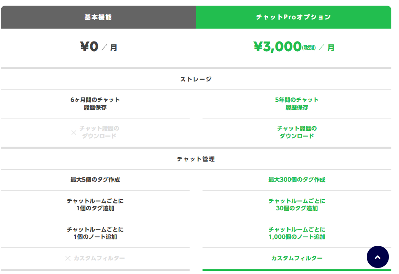Image resolution: width=399 pixels, height=274 pixels.
Task: Click the X icon beside チャット履歴のダウンロード
Action: tap(74, 132)
